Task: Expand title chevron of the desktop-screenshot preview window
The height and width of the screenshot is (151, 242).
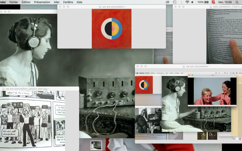Action: 210,66
